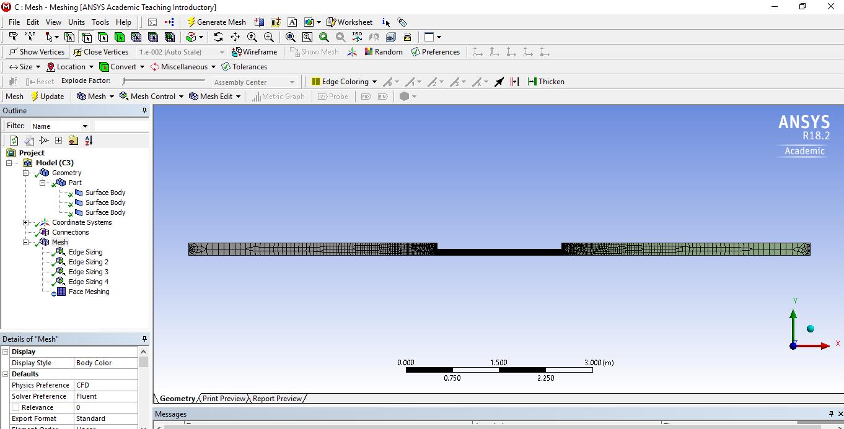Open the Units menu

pyautogui.click(x=77, y=22)
